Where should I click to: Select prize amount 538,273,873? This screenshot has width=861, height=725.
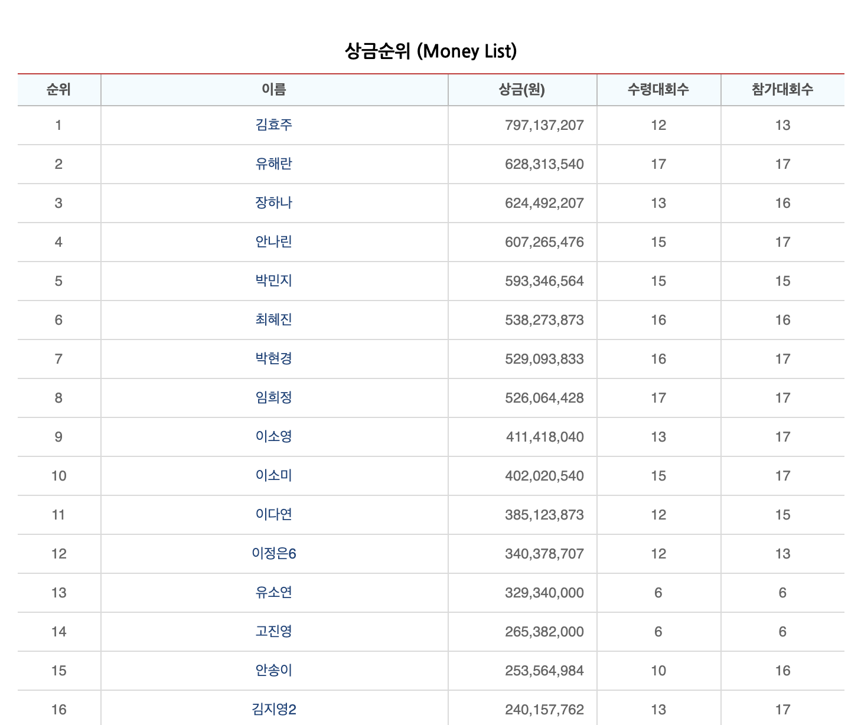tap(544, 320)
